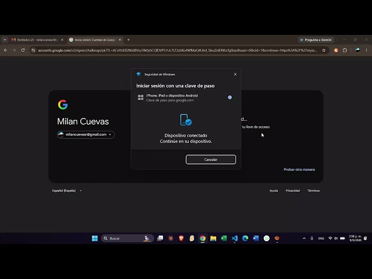Reload the current page
The width and height of the screenshot is (372, 279).
pyautogui.click(x=23, y=50)
